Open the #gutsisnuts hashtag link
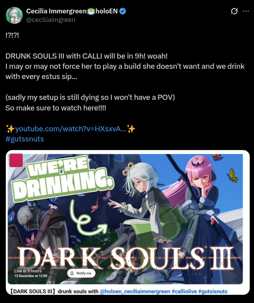Viewport: 254px width, 303px height. [x=213, y=291]
